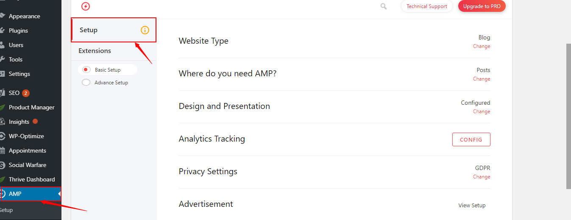Click the Upgrade to PRO button

(482, 6)
